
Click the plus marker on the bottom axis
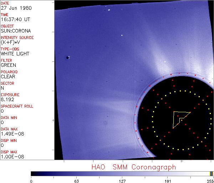[182, 161]
